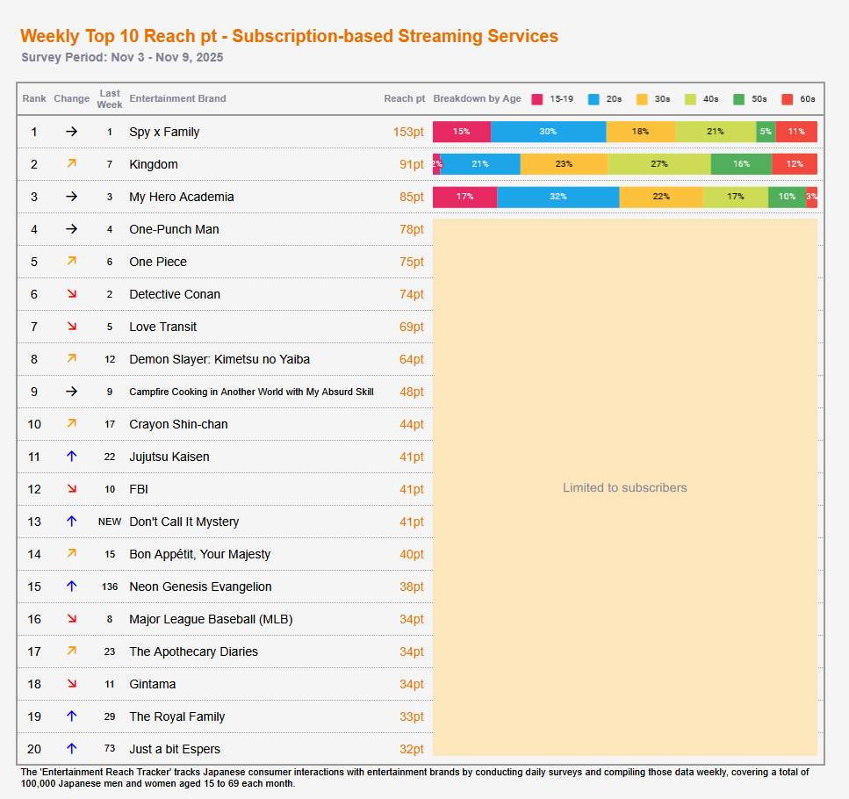Click the One-Punch Man title
Screen dimensions: 849x799
174,229
